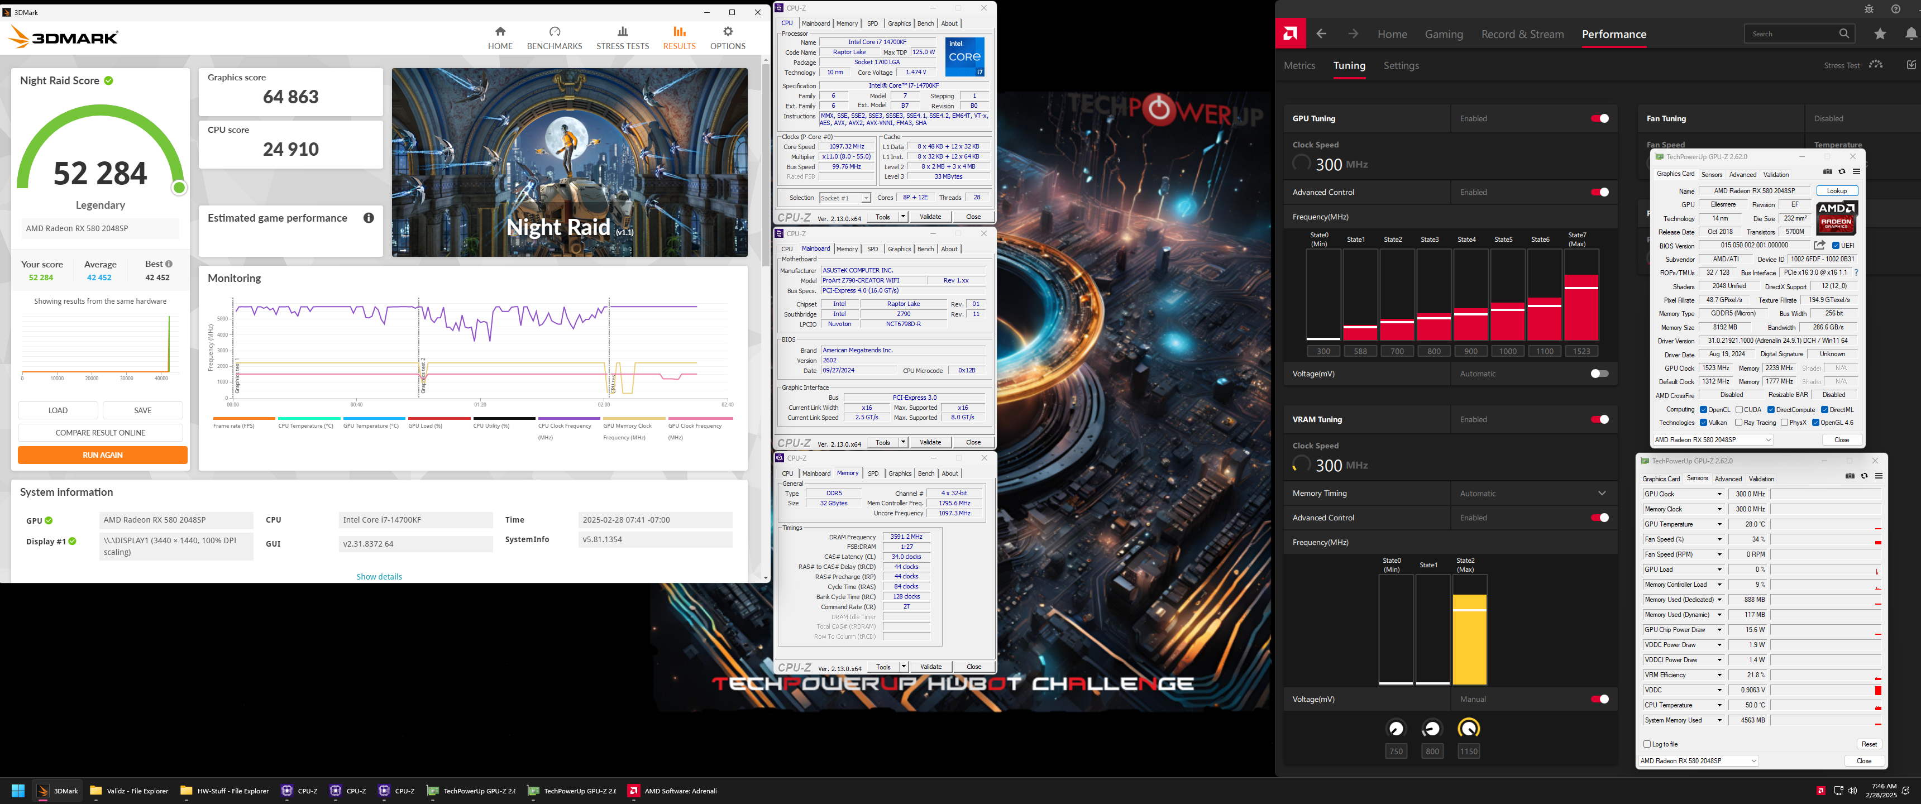Open the 3DMark STRESS TESTS section
The image size is (1921, 804).
(622, 38)
